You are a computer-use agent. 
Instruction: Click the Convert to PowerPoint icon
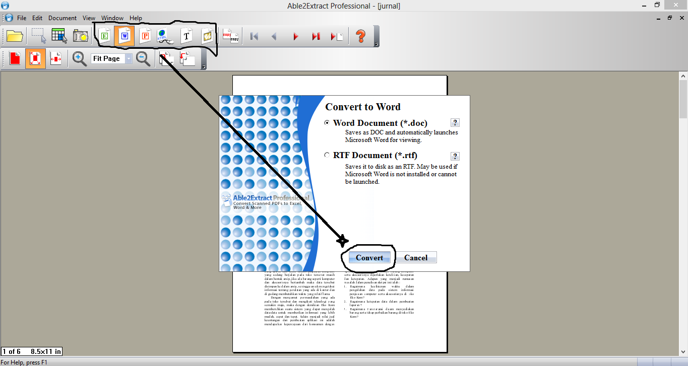tap(145, 36)
